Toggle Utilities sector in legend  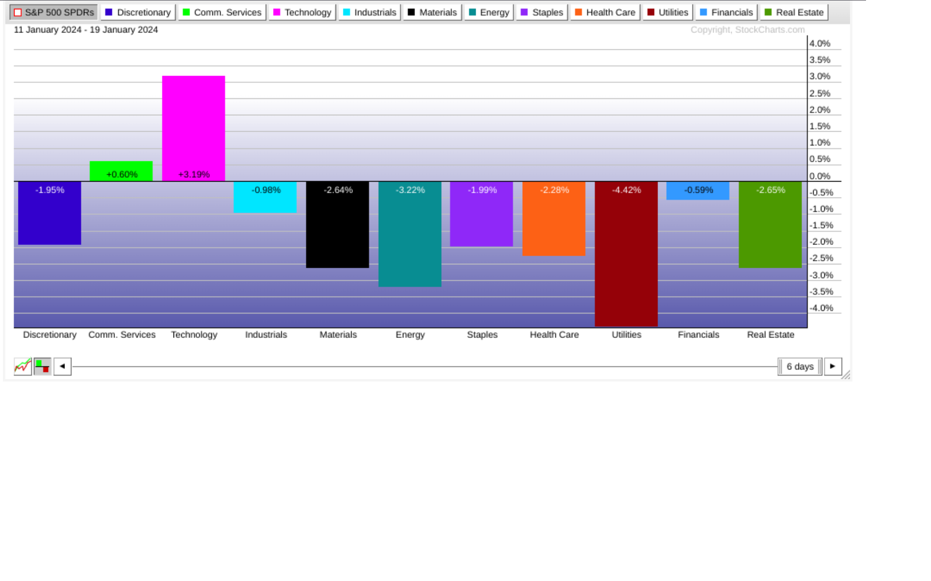(x=668, y=12)
